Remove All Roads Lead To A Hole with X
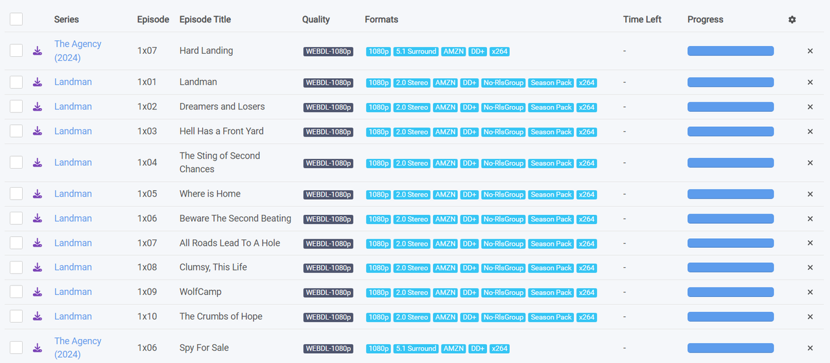This screenshot has width=830, height=363. (x=810, y=243)
